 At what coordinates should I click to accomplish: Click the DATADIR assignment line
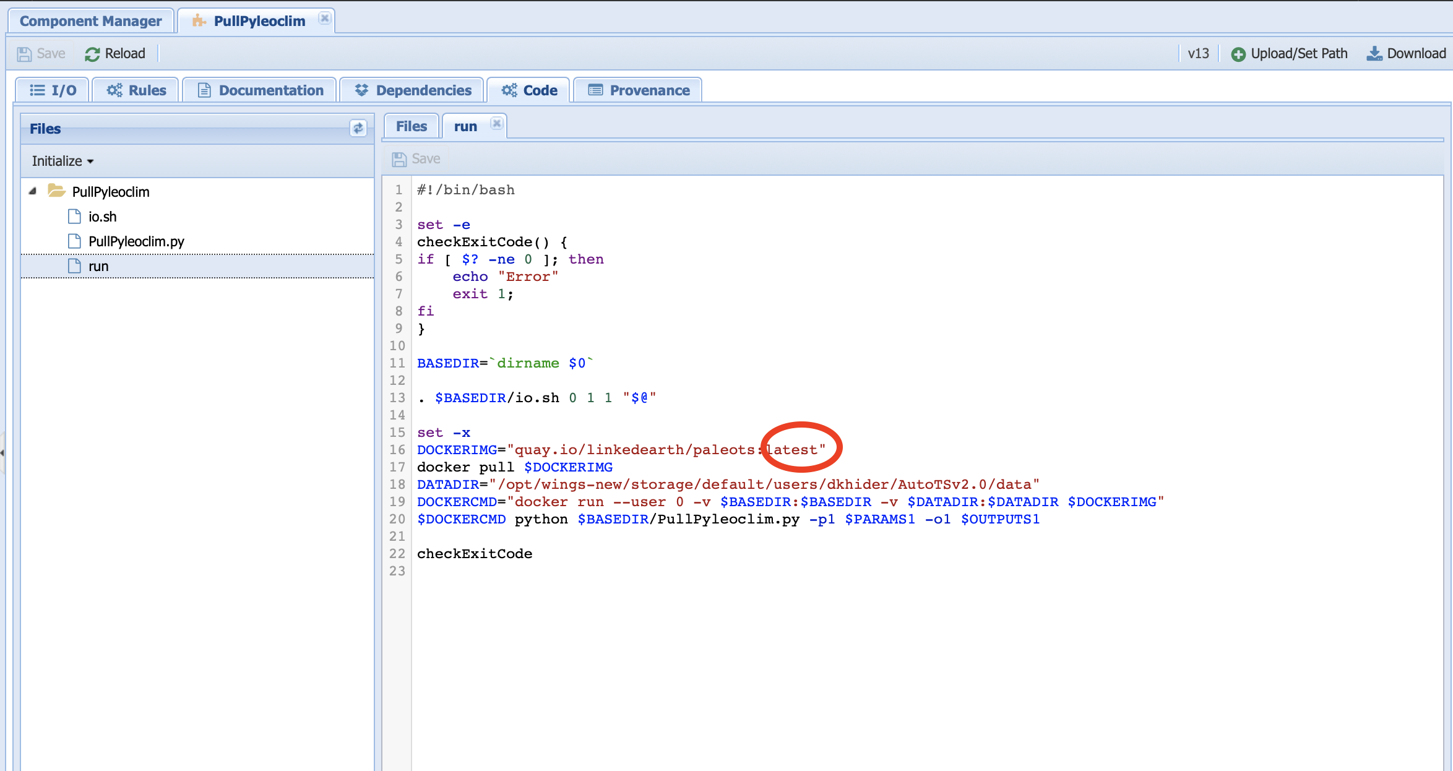click(x=728, y=485)
